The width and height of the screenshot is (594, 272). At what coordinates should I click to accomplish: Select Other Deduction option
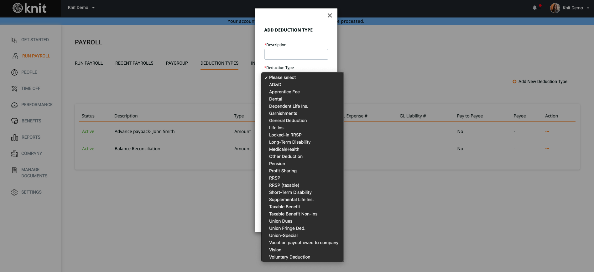(x=303, y=156)
